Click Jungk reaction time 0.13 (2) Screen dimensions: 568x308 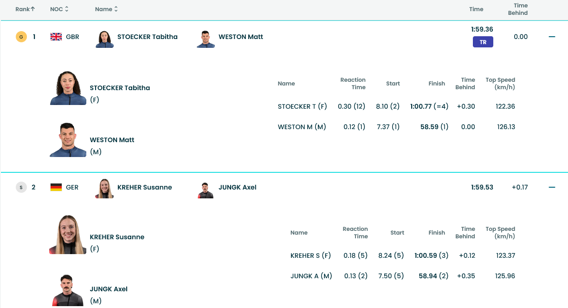356,276
